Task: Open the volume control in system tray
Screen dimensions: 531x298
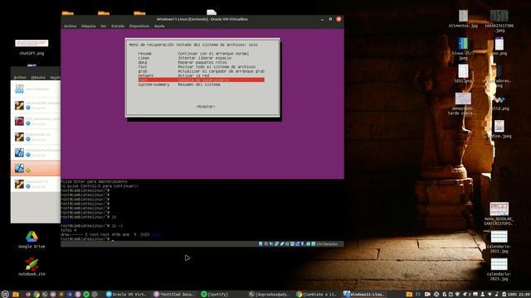Action: (497, 295)
